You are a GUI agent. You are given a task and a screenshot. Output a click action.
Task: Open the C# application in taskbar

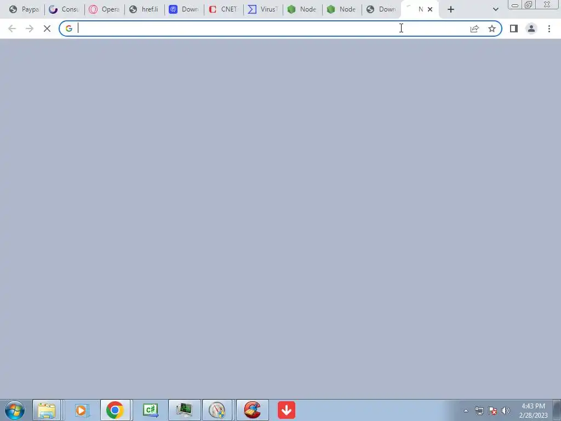[150, 410]
